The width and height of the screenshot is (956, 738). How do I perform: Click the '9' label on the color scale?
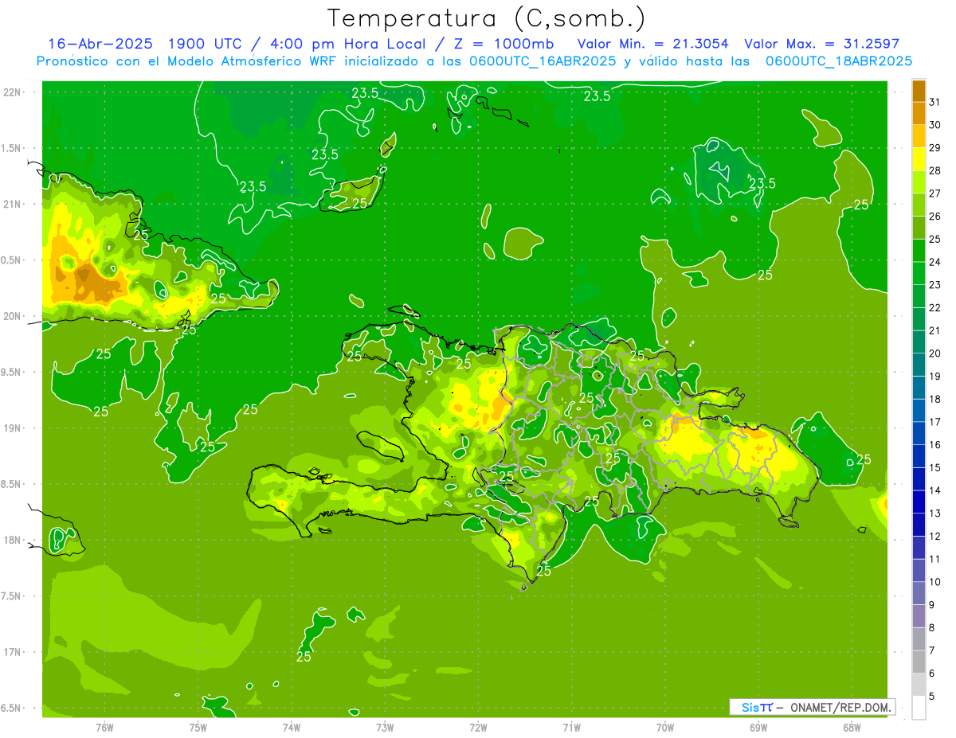(932, 605)
